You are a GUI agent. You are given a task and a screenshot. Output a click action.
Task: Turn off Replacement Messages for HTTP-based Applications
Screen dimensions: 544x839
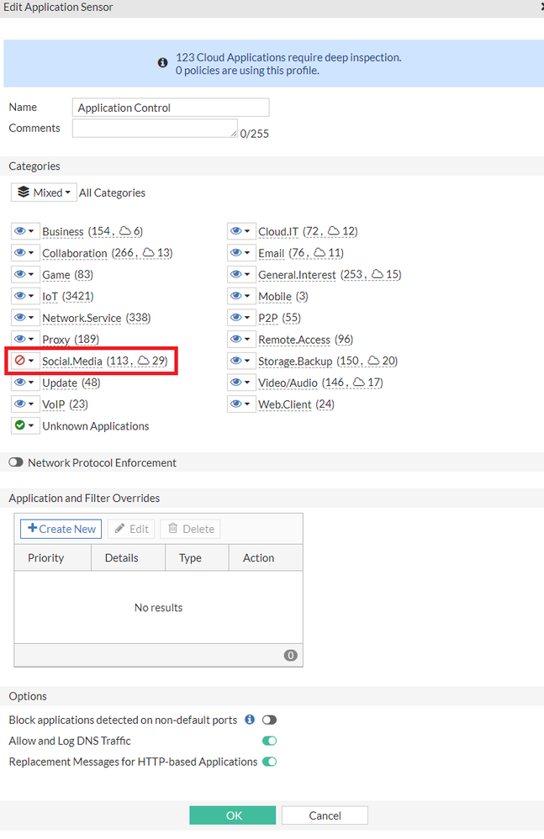pyautogui.click(x=269, y=762)
